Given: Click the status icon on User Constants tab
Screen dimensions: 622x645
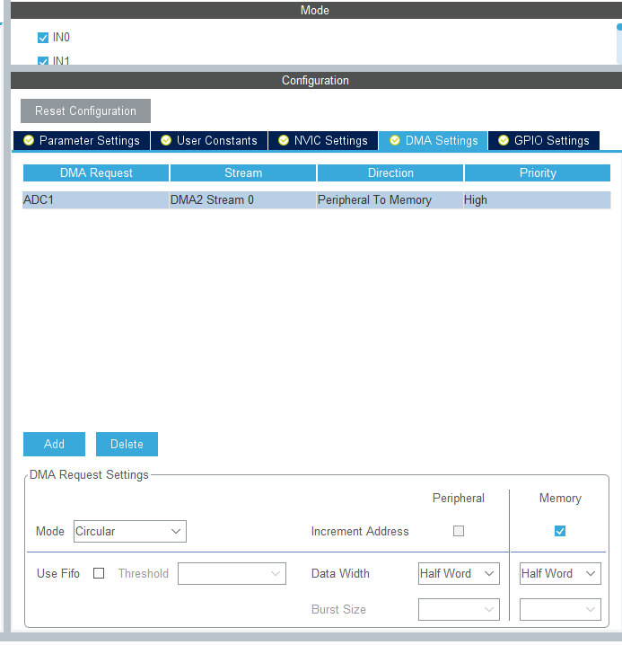Looking at the screenshot, I should coord(166,140).
